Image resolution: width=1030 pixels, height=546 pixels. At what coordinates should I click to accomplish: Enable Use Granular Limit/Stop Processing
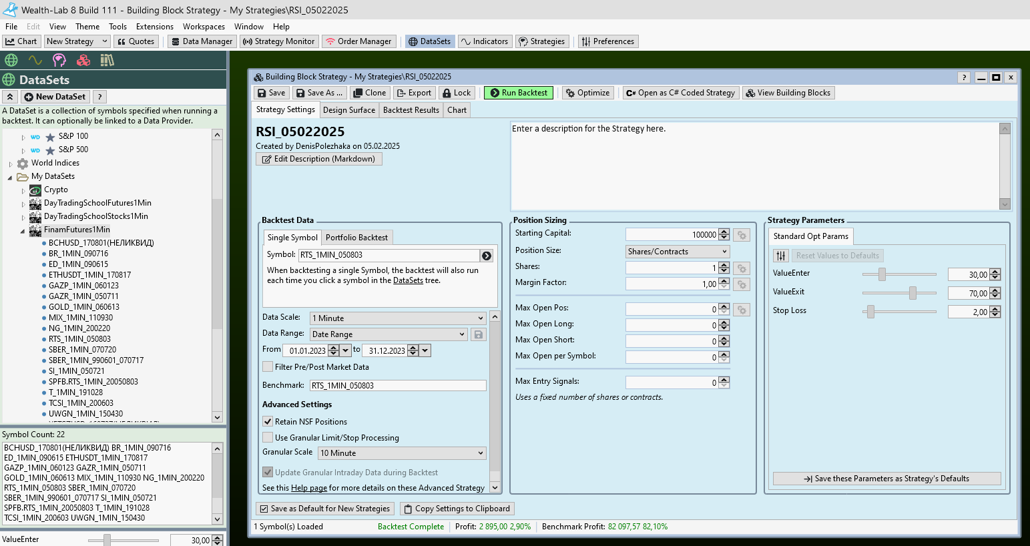(x=268, y=437)
